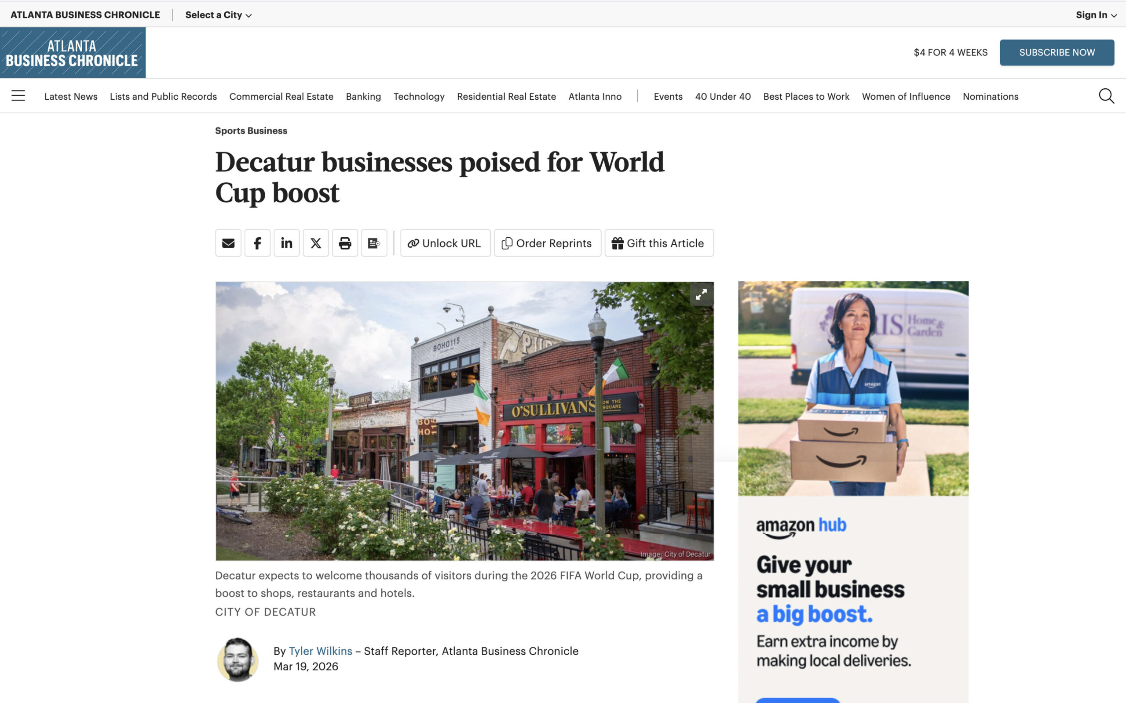Open the Commercial Real Estate section

(x=281, y=96)
